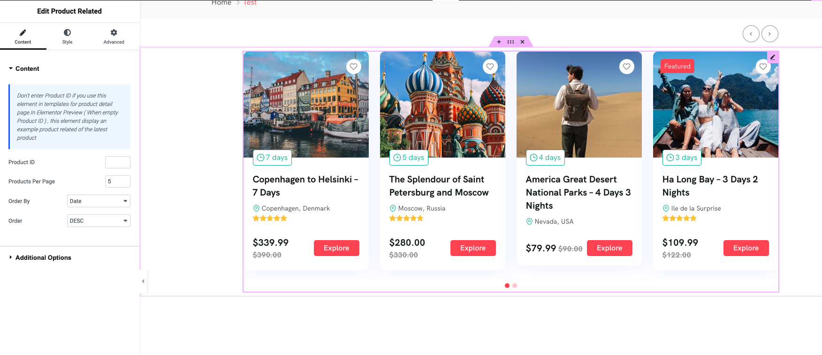Click the previous slide arrow
Screen dimensions: 822x355
751,34
